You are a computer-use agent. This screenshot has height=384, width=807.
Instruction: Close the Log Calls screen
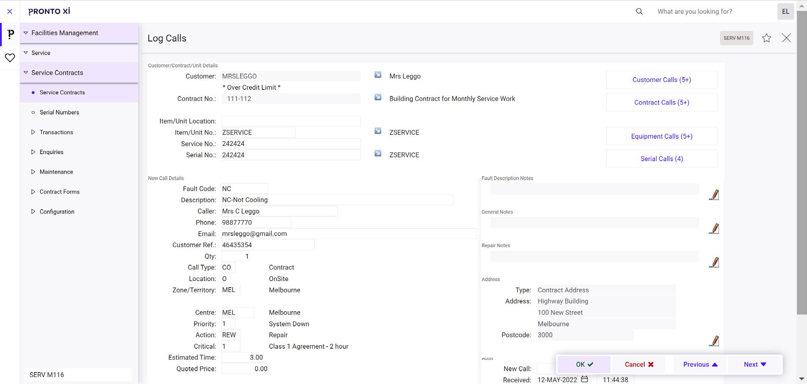(x=786, y=38)
